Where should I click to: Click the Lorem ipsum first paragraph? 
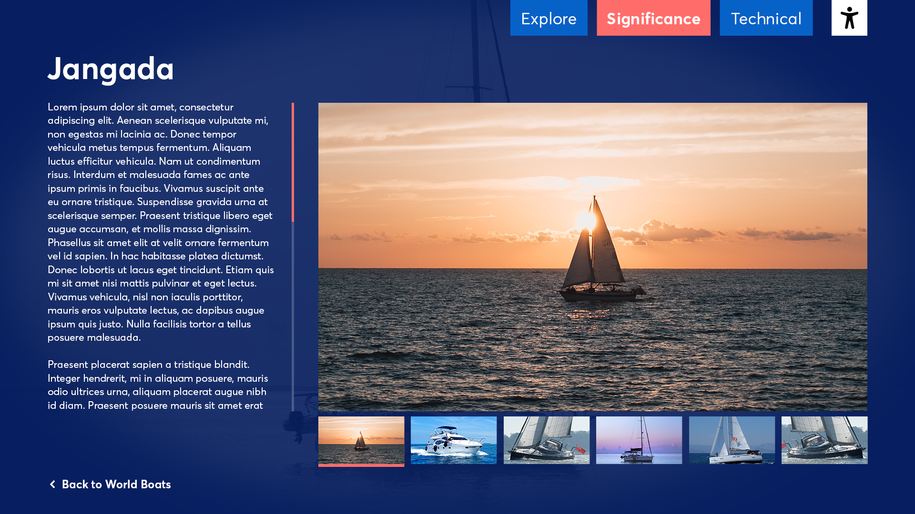click(x=161, y=221)
